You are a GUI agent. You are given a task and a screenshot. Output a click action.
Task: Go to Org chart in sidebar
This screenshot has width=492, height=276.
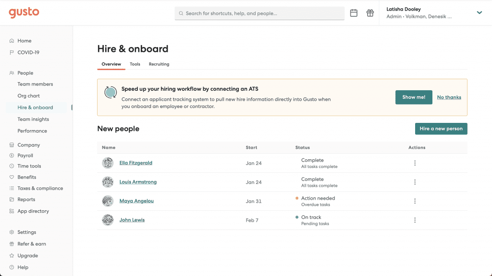pyautogui.click(x=28, y=96)
